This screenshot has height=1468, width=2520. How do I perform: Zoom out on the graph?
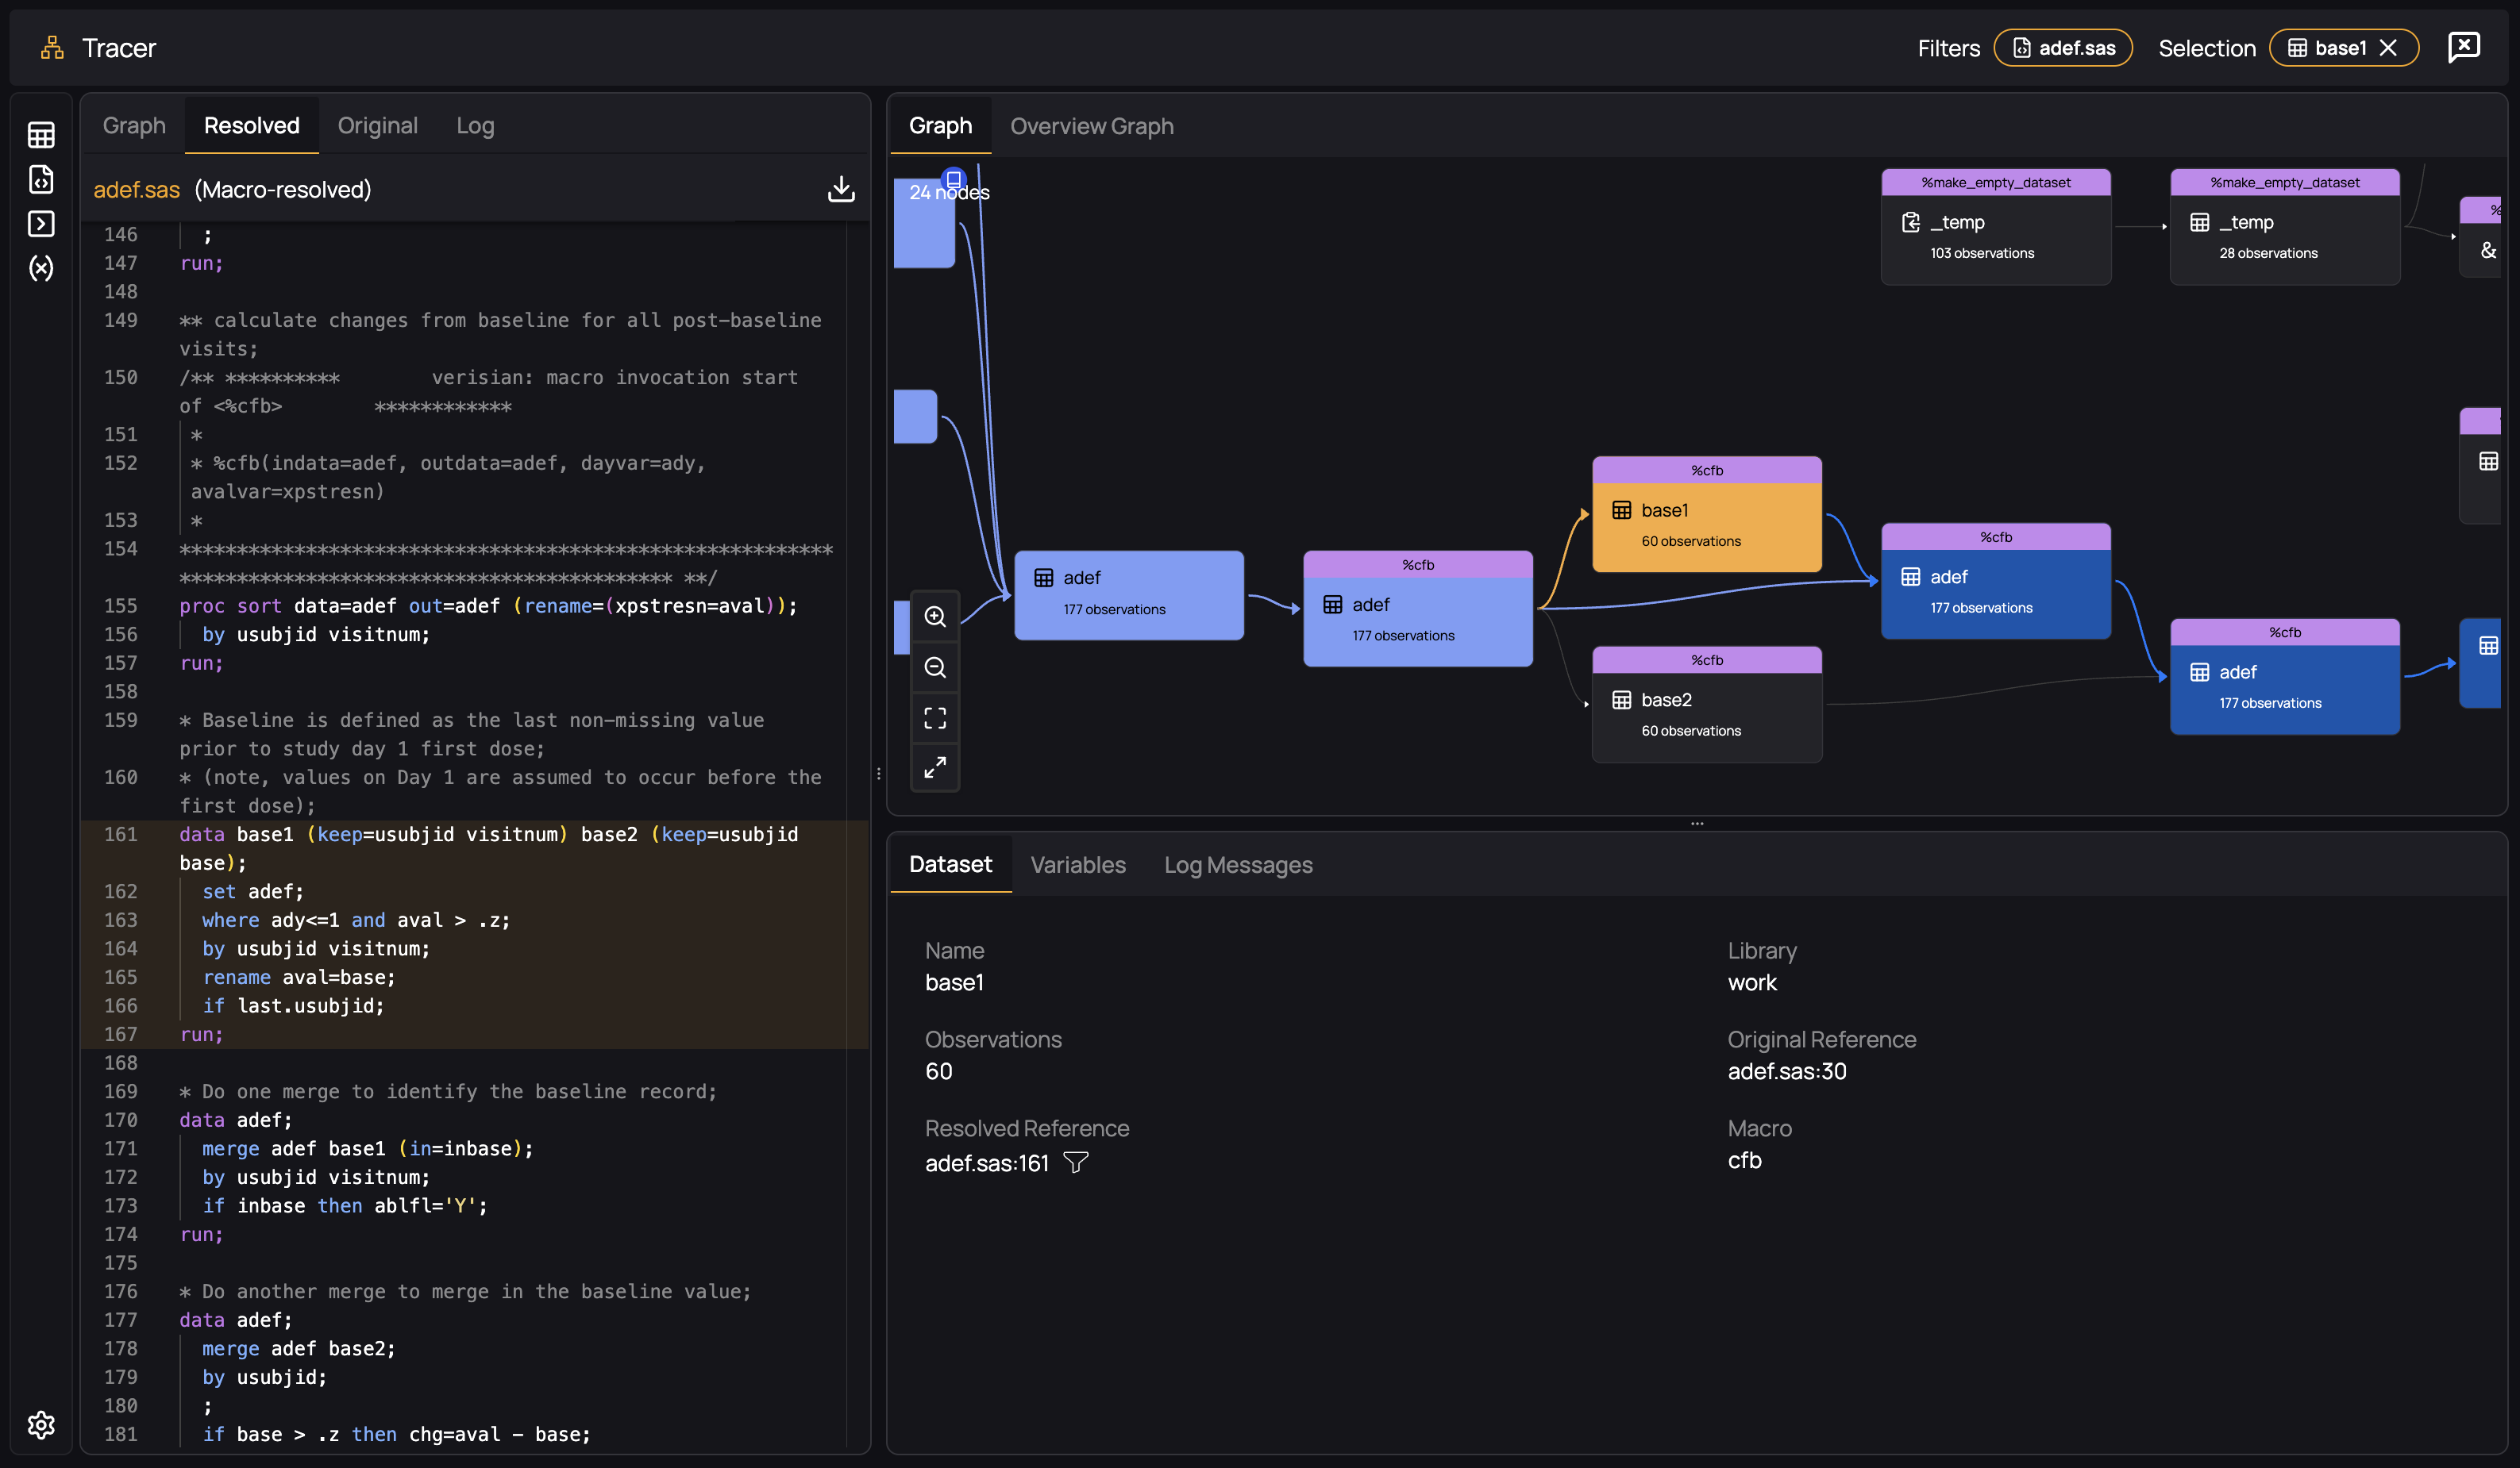click(935, 667)
